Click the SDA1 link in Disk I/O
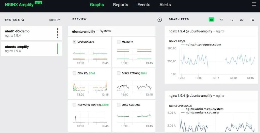 [92, 73]
